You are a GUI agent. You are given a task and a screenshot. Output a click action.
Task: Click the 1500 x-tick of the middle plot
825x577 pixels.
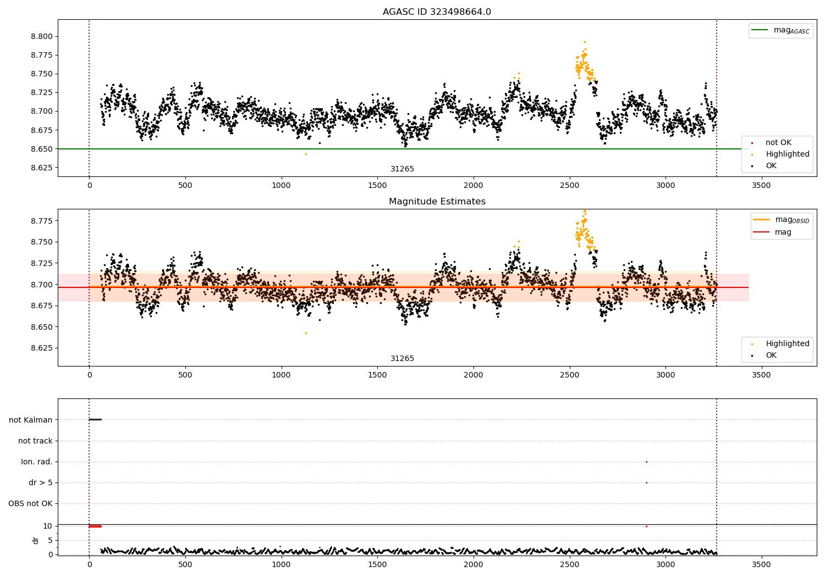[377, 375]
